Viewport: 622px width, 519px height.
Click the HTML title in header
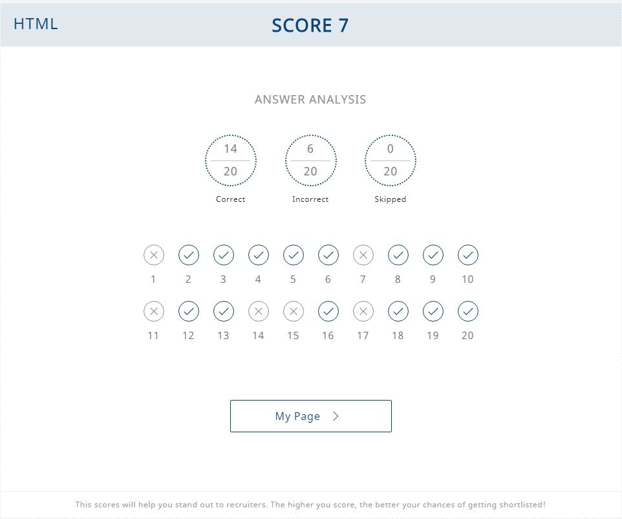pos(36,24)
